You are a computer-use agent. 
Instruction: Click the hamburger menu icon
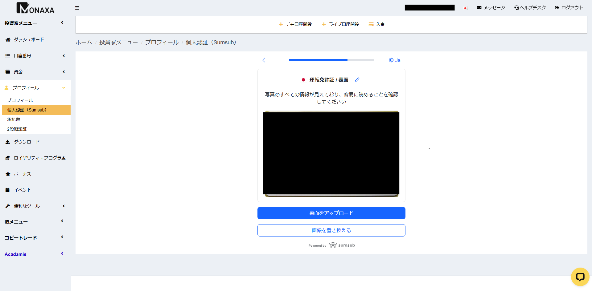click(77, 8)
